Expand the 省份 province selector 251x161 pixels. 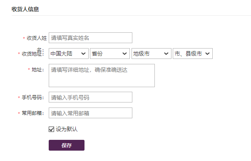pyautogui.click(x=110, y=54)
